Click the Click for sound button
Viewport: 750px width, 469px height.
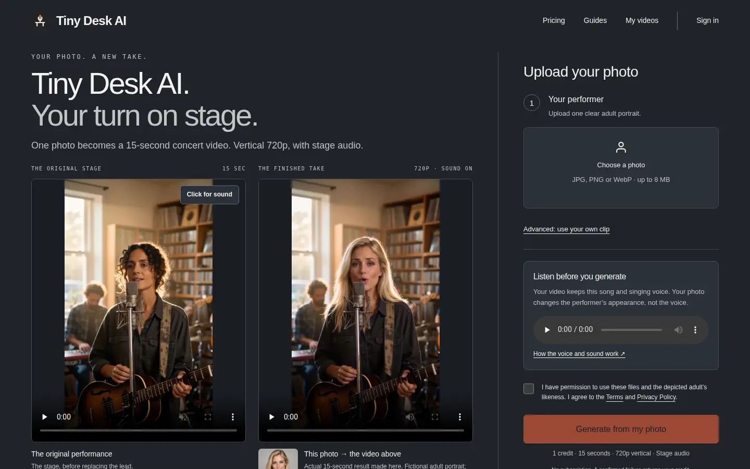pyautogui.click(x=209, y=194)
